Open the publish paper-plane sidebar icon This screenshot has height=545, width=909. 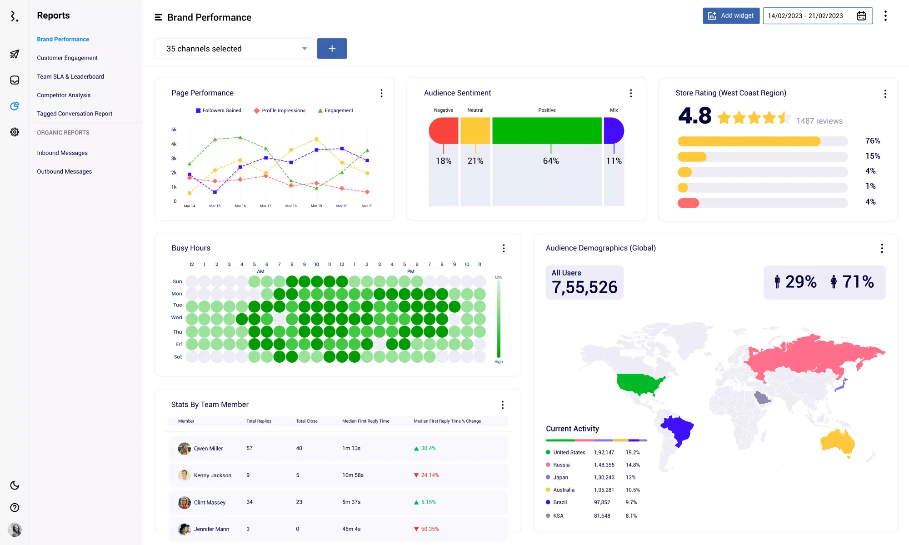tap(15, 54)
